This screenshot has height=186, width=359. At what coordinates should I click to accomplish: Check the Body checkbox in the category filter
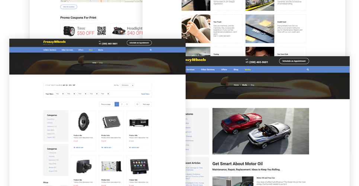(x=48, y=164)
